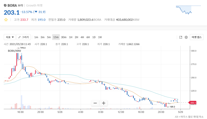Image resolution: width=207 pixels, height=119 pixels.
Task: Click the trade amount 403,680,002 KRW
Action: [x=128, y=20]
